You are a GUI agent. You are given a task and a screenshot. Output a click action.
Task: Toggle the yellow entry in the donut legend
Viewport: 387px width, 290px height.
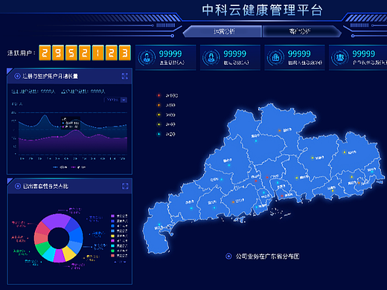(x=119, y=236)
